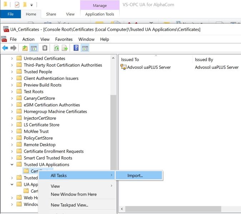This screenshot has height=214, width=241.
Task: Open the Customize Quick Access Toolbar dropdown
Action: (x=31, y=5)
